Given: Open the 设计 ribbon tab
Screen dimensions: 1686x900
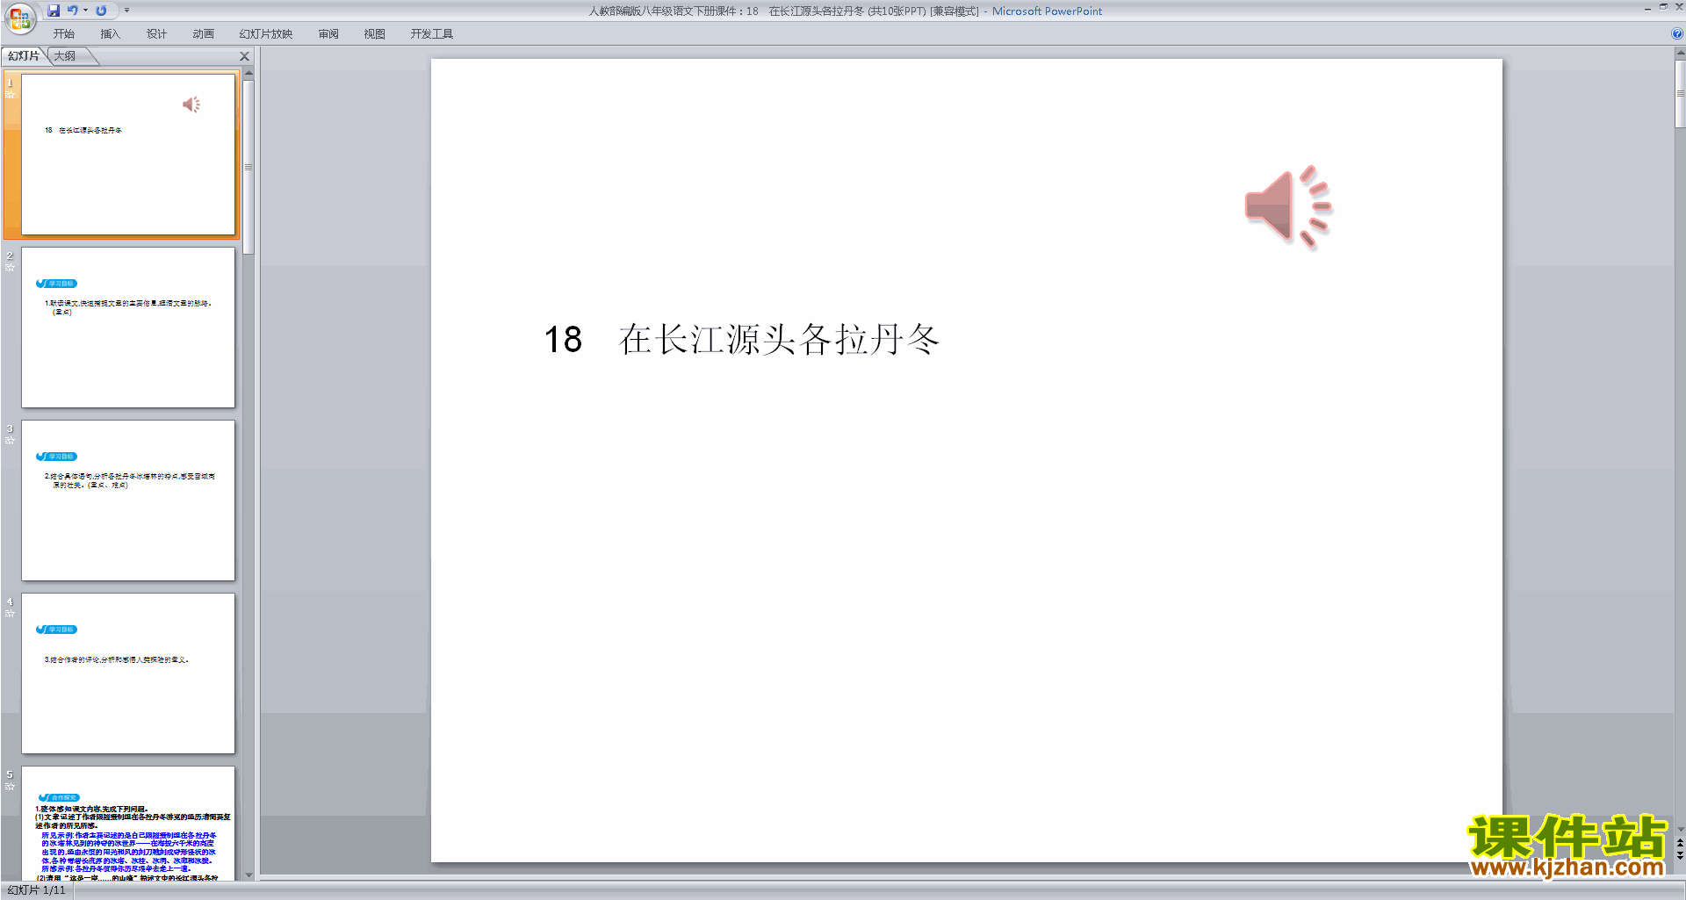Looking at the screenshot, I should 156,34.
